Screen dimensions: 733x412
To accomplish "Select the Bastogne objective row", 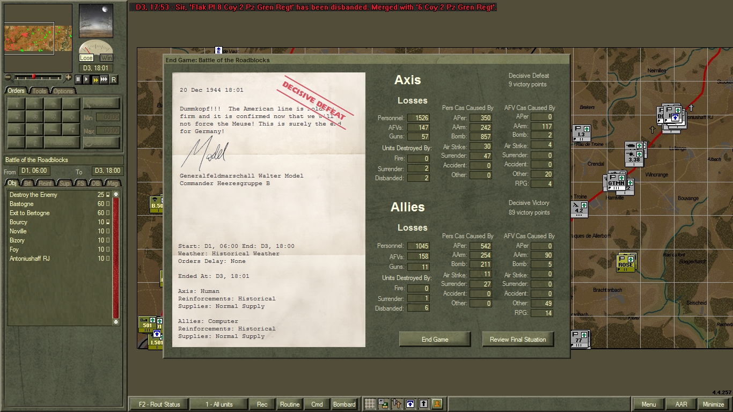I will point(59,204).
